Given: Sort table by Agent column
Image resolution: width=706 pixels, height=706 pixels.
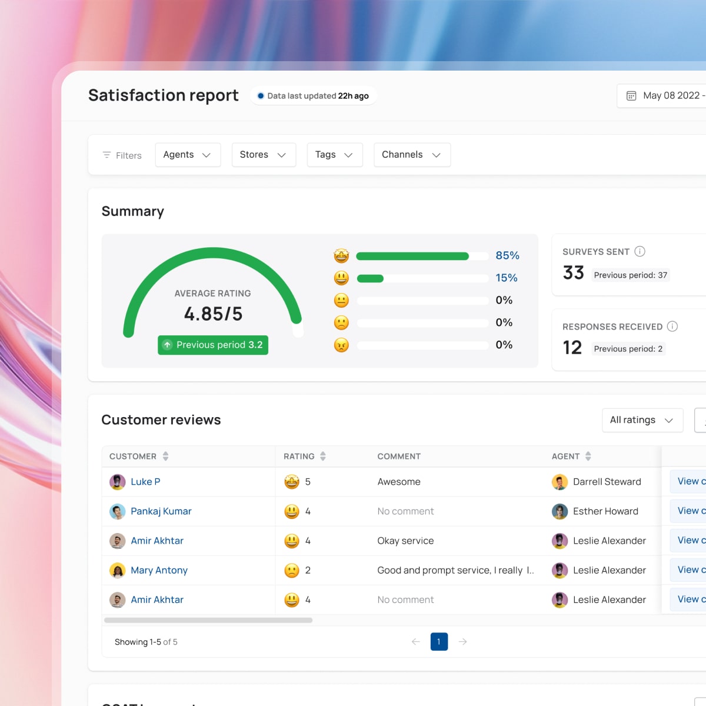Looking at the screenshot, I should point(588,456).
